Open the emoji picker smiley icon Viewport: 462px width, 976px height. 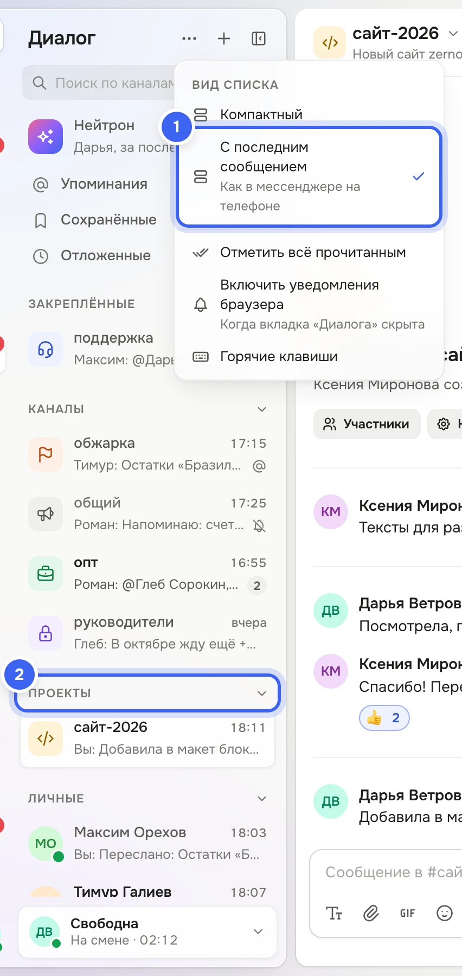[x=445, y=914]
